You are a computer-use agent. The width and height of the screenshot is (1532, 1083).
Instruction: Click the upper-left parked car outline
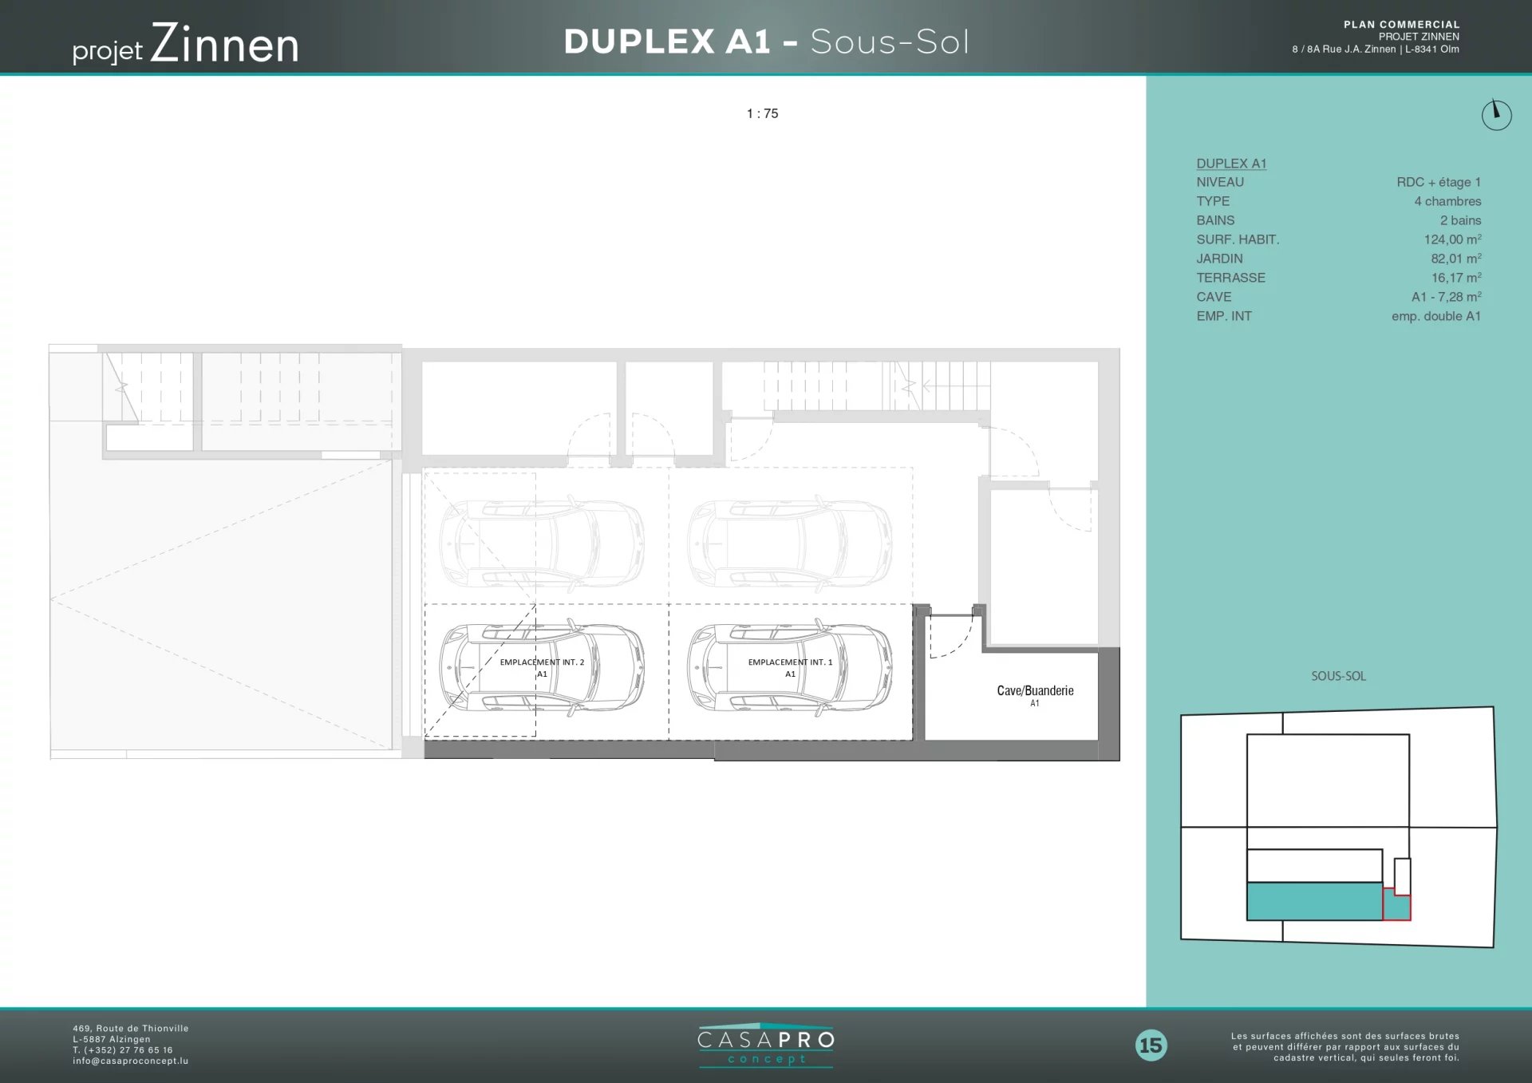pyautogui.click(x=542, y=543)
